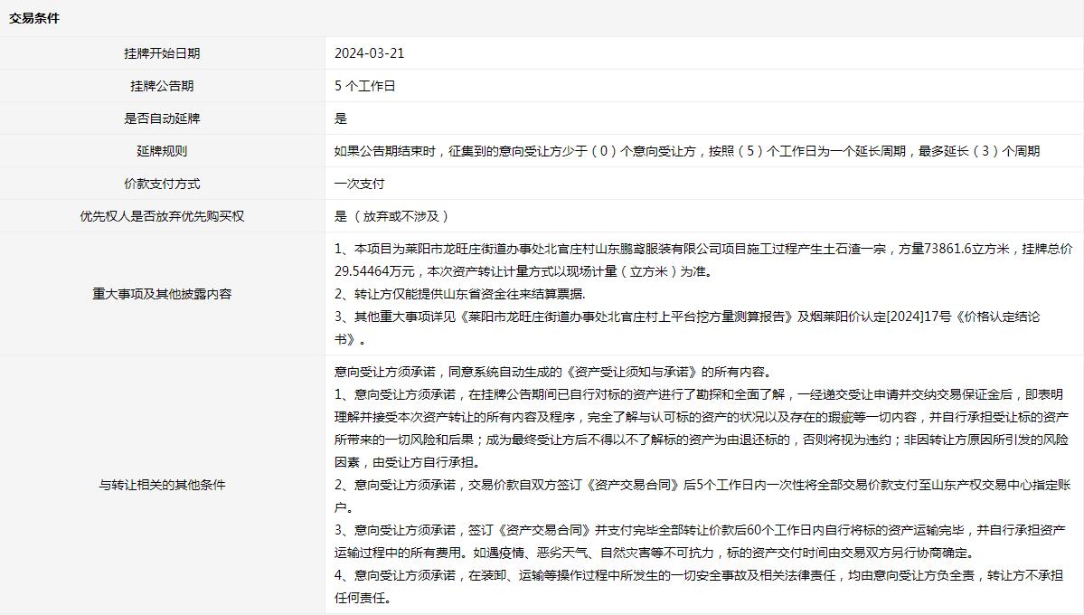The image size is (1084, 615).
Task: Click the 挂牌公告期 row label
Action: click(162, 86)
